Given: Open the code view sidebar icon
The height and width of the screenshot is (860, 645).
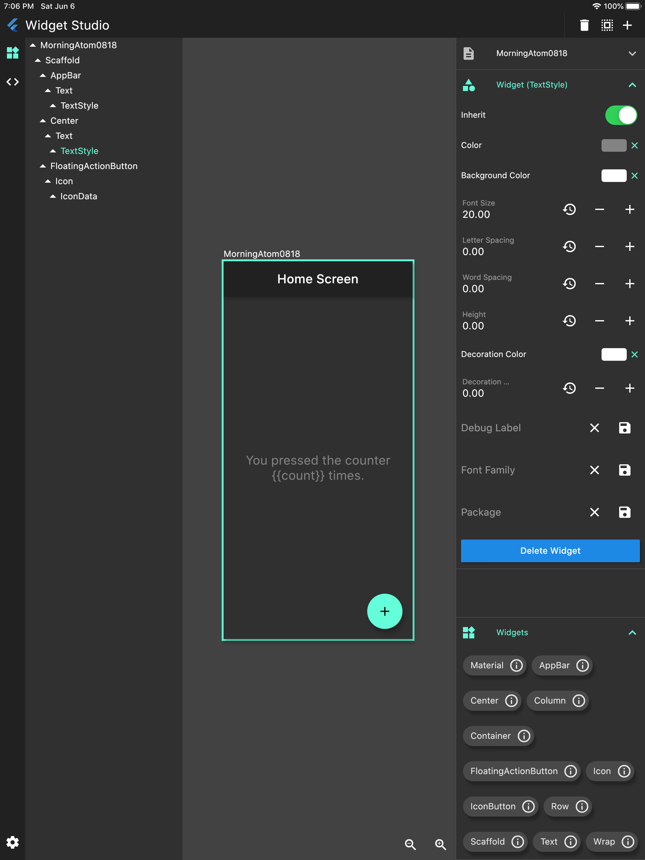Looking at the screenshot, I should 13,82.
